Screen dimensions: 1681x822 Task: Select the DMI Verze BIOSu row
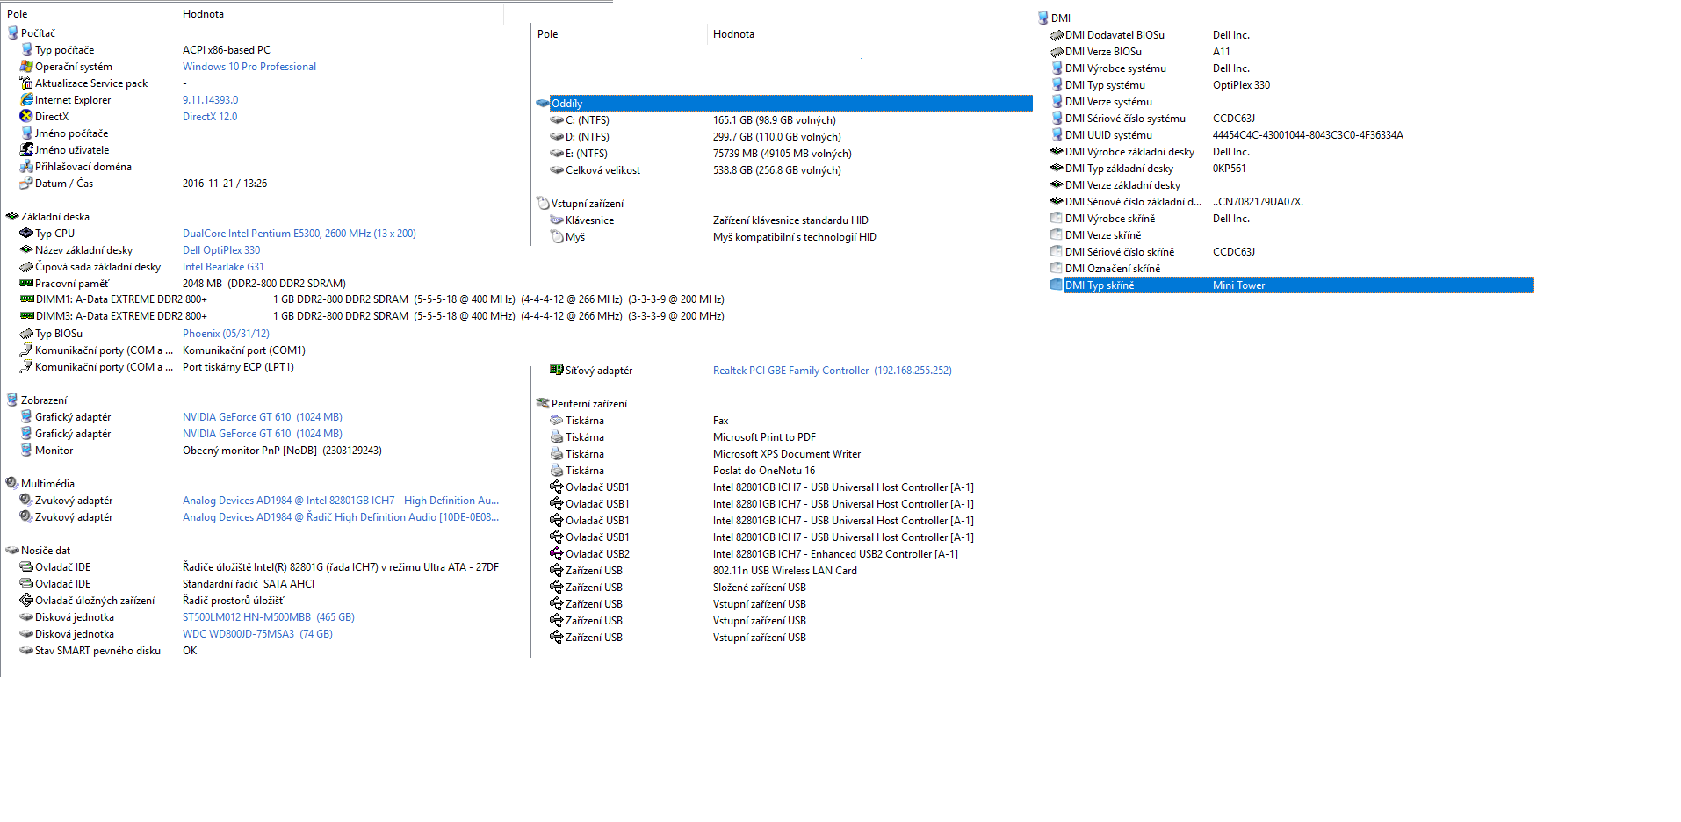(x=1103, y=52)
